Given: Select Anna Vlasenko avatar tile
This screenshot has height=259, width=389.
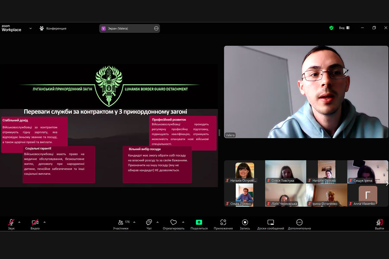Looking at the screenshot, I should 368,195.
